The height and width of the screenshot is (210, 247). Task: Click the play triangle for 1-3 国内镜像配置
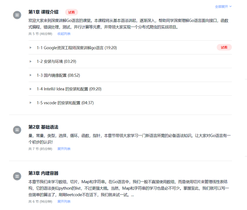(x=31, y=75)
